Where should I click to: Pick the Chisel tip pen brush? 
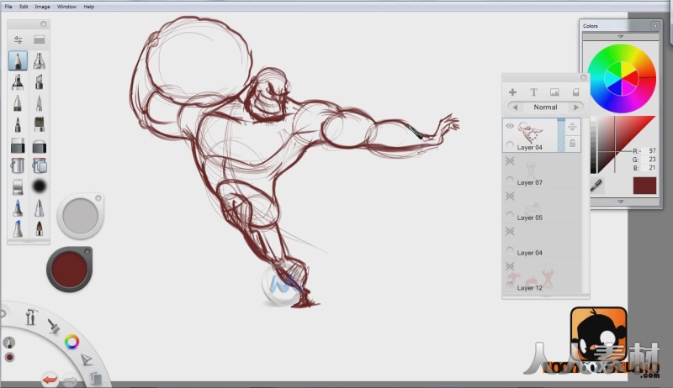pyautogui.click(x=39, y=81)
